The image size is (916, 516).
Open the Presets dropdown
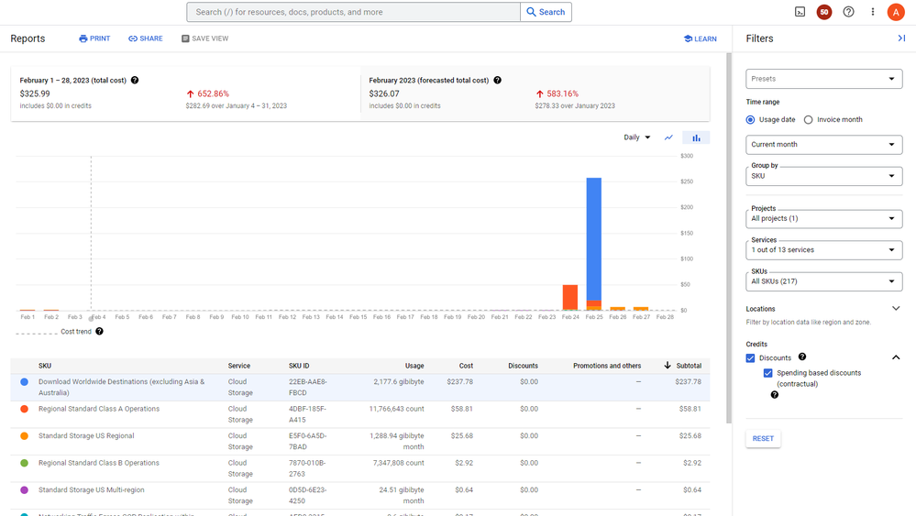tap(823, 79)
